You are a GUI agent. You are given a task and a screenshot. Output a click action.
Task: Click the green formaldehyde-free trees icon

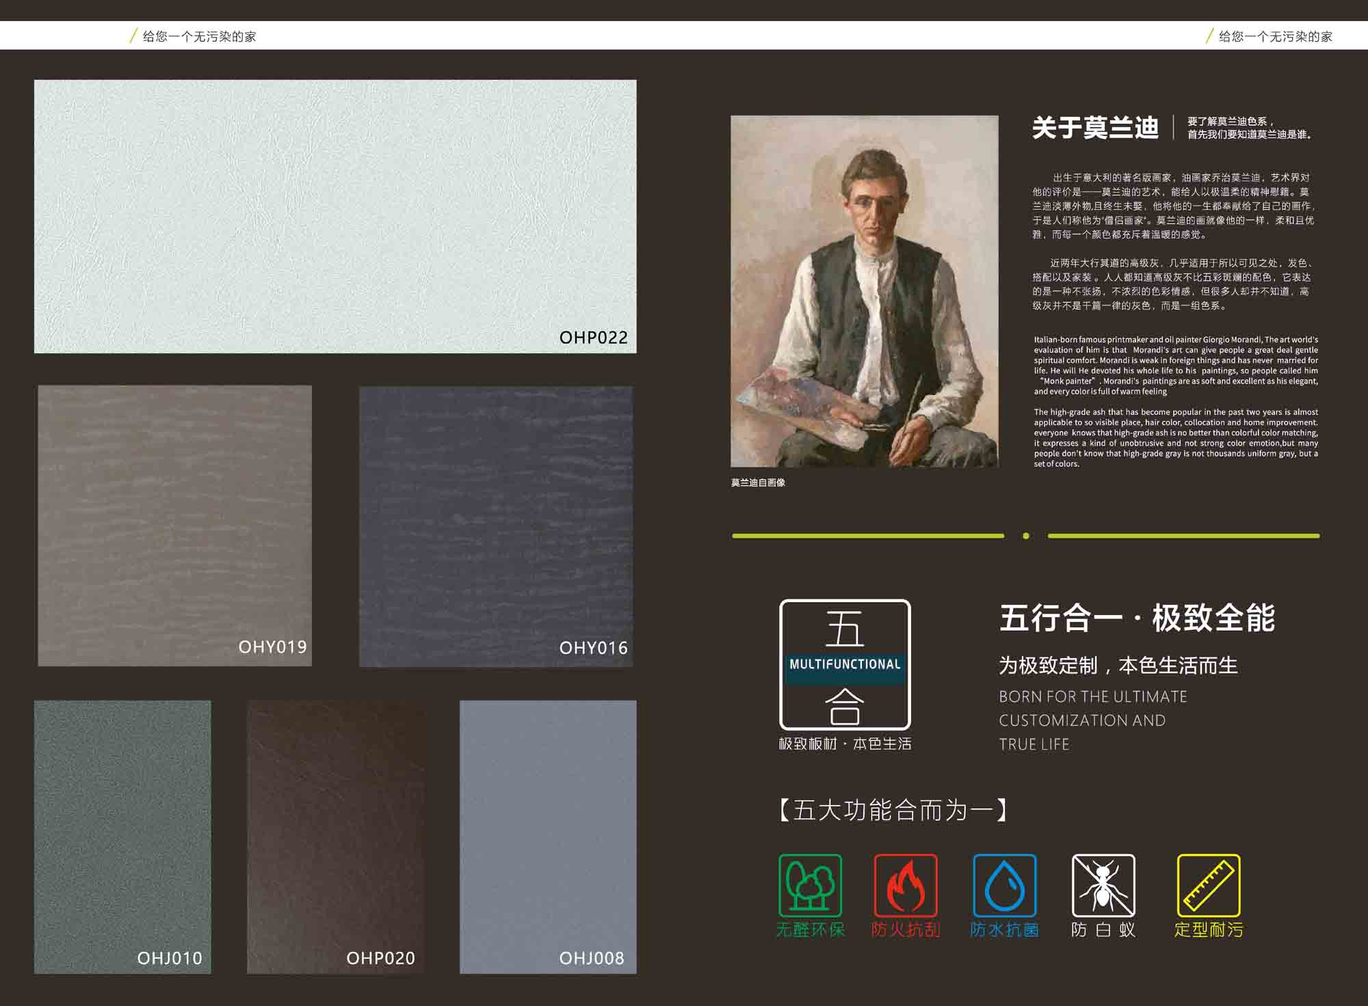[x=810, y=885]
